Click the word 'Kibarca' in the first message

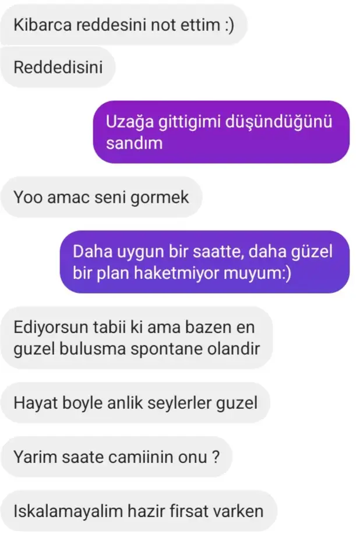tap(42, 25)
